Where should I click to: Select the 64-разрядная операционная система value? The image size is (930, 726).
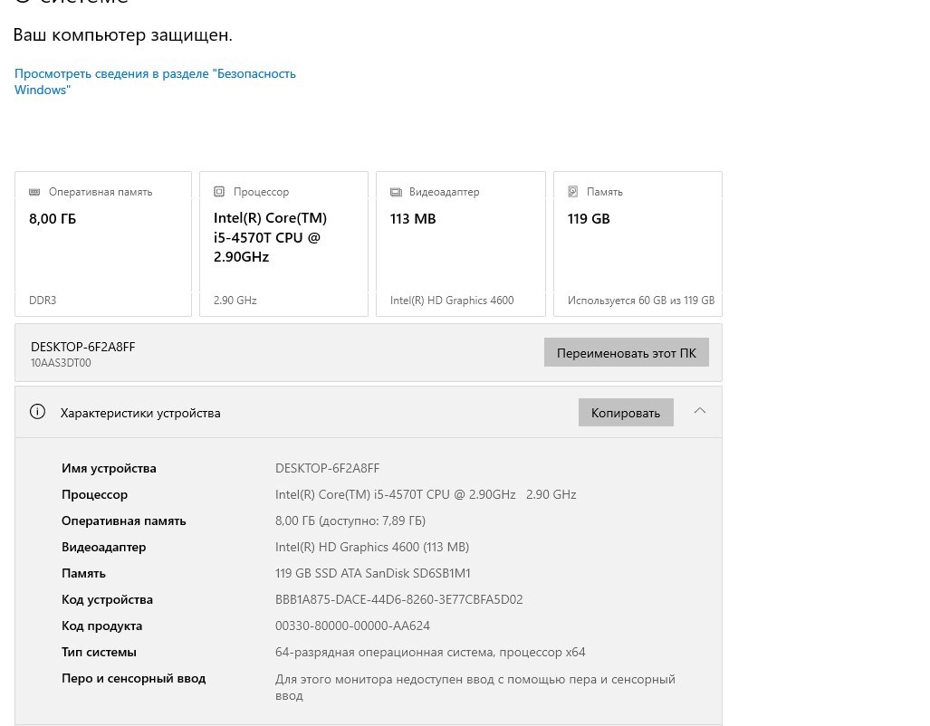pos(430,653)
